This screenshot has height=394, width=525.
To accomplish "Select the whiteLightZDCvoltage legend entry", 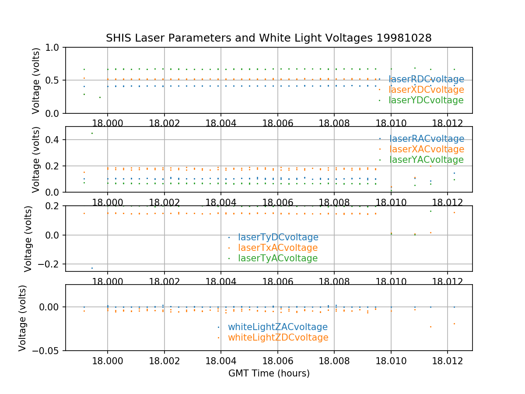I will [x=278, y=338].
